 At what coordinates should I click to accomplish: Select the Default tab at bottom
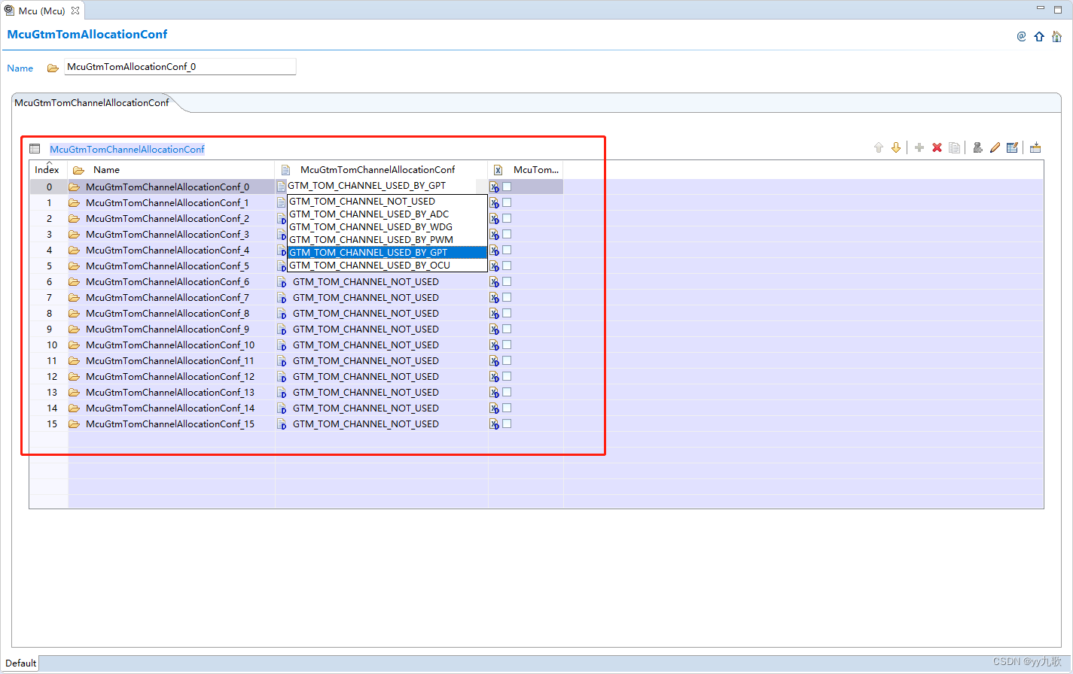(x=20, y=663)
